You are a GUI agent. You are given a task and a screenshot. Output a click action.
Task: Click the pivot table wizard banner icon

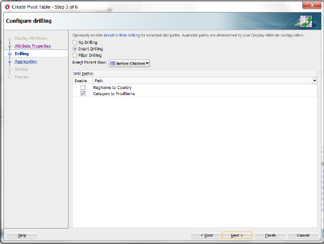(306, 21)
